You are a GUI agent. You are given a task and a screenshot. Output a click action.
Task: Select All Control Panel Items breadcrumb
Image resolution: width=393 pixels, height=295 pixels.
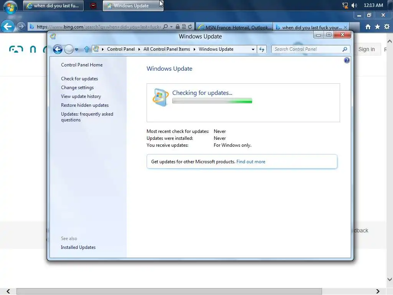167,49
